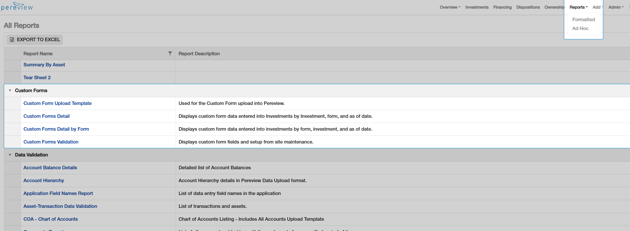Open the Summary By Asset report

click(x=44, y=65)
